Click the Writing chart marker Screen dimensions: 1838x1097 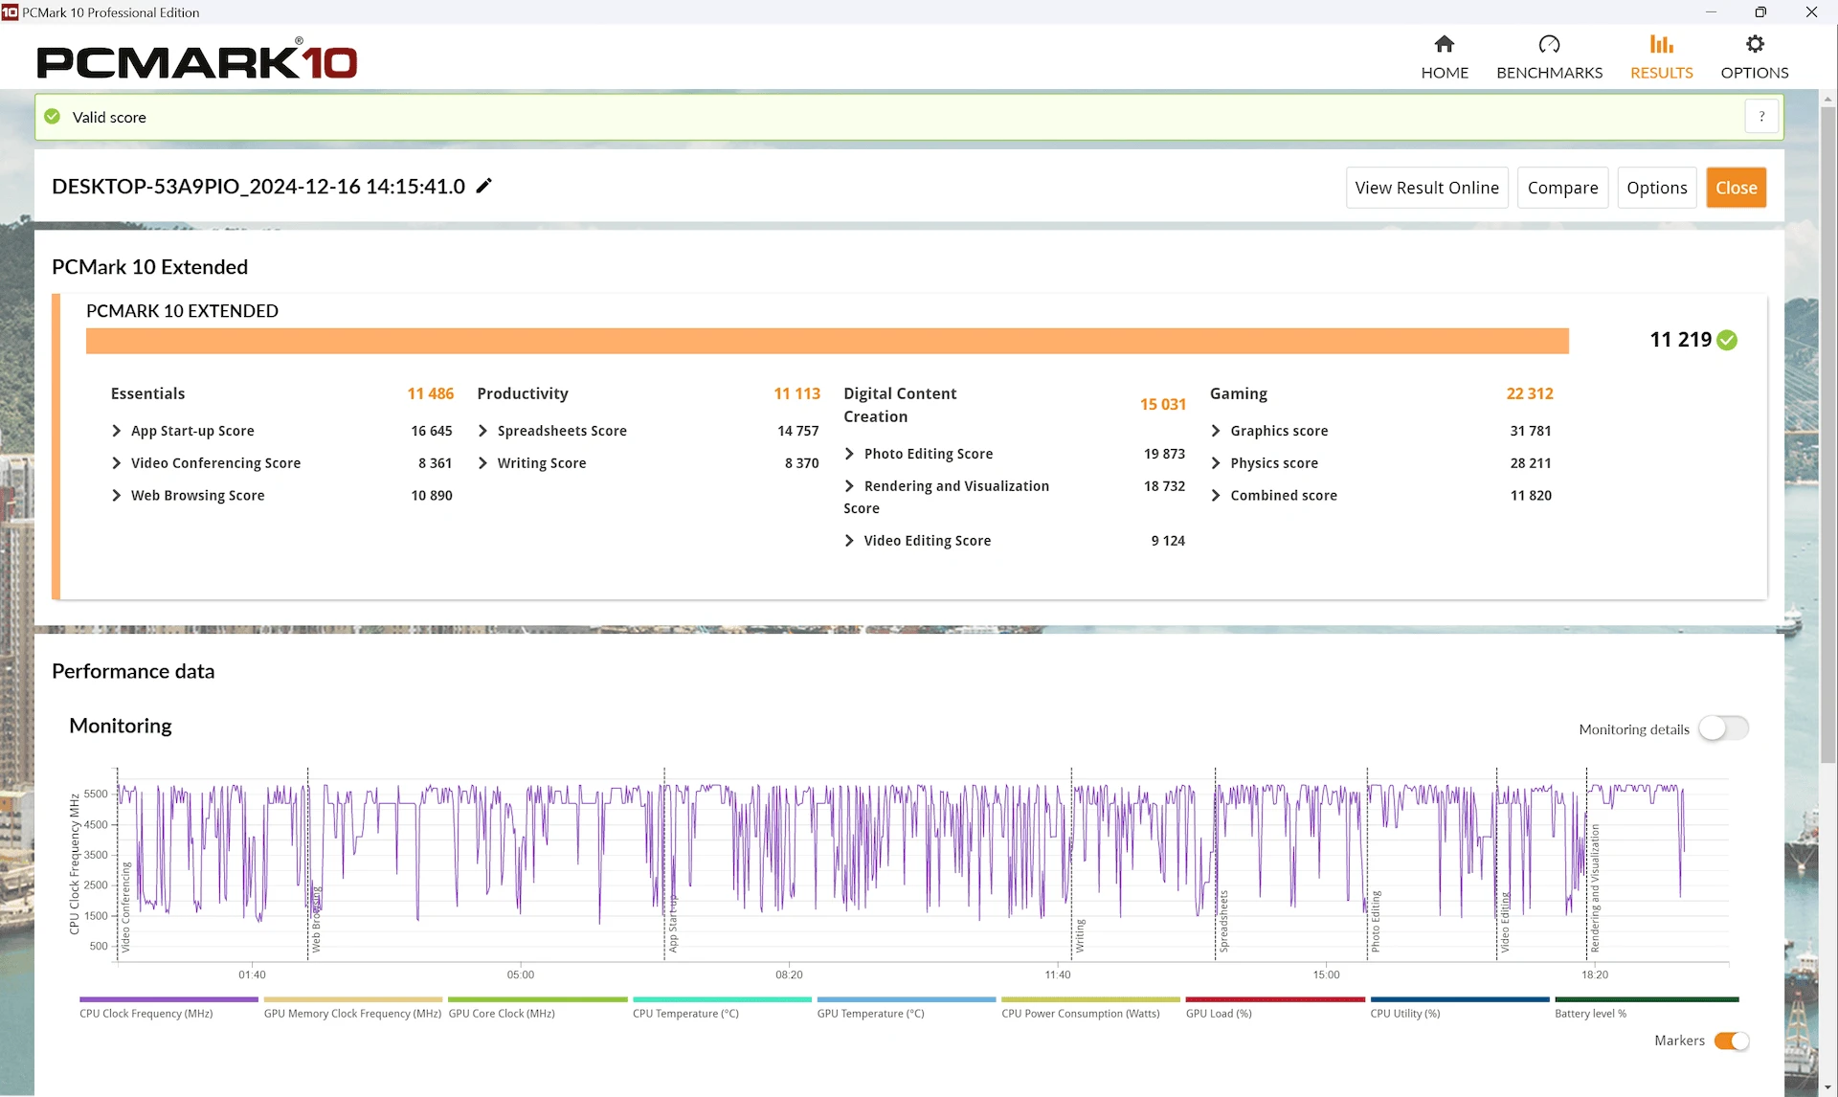(1080, 935)
